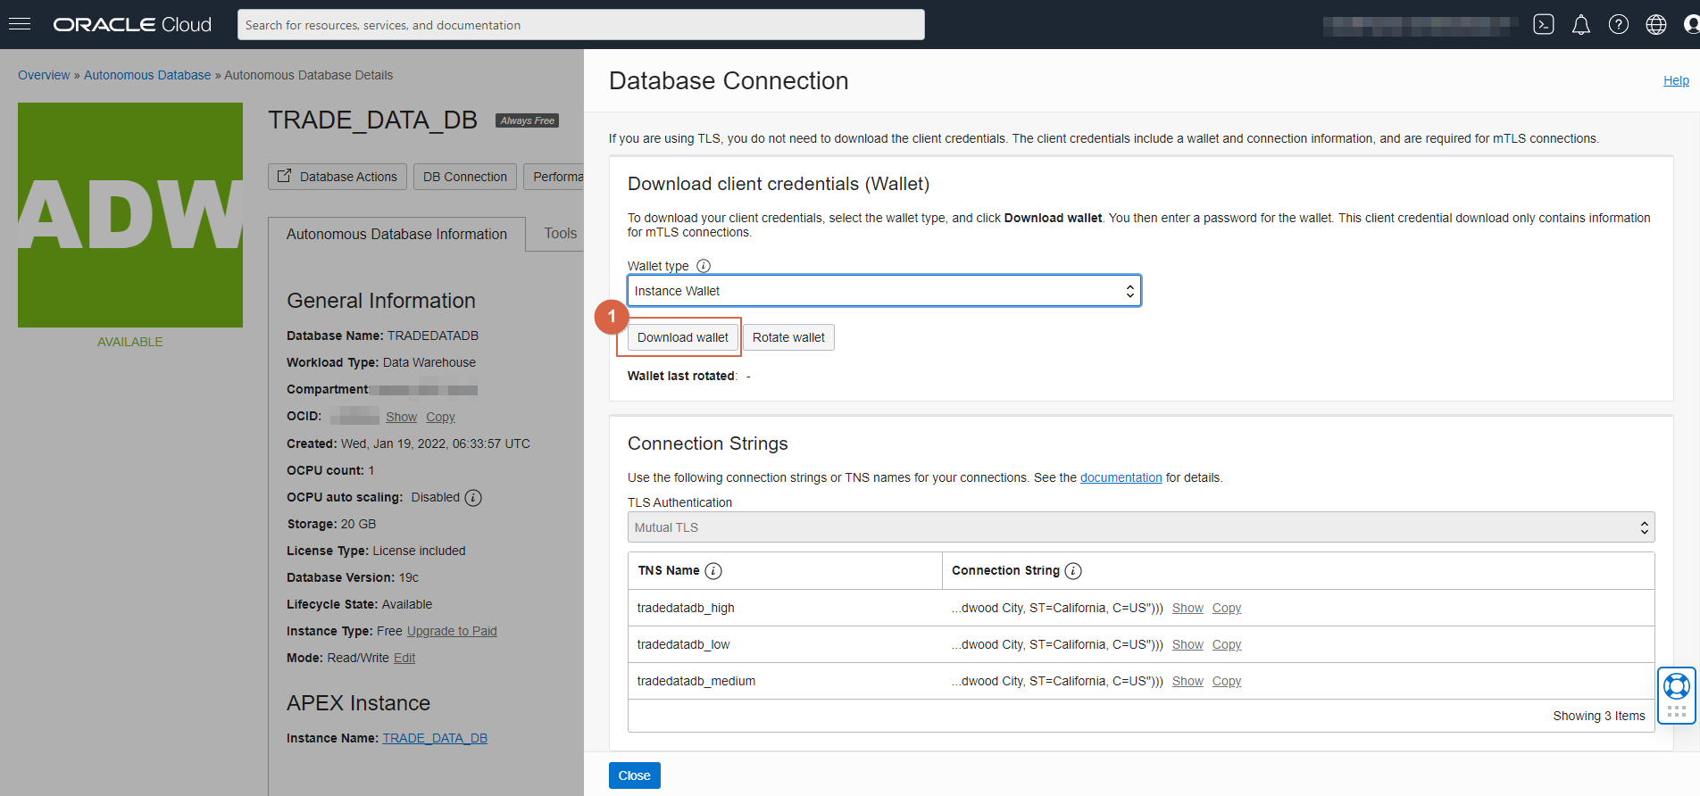Image resolution: width=1700 pixels, height=796 pixels.
Task: Expand the TLS Authentication dropdown
Action: tap(1141, 527)
